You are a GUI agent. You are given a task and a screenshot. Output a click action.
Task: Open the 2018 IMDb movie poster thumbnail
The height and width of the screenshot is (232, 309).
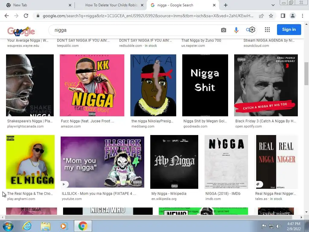click(226, 162)
